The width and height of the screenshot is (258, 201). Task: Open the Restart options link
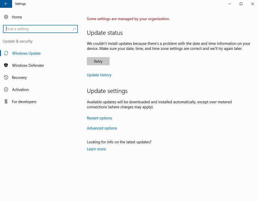[99, 118]
